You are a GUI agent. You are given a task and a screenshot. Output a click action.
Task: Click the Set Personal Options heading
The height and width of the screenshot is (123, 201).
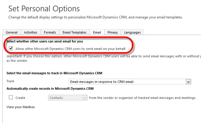coord(44,9)
